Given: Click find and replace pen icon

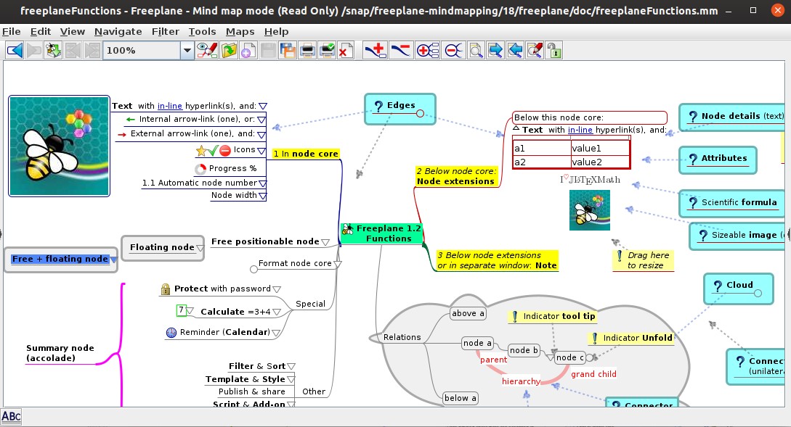Looking at the screenshot, I should tap(535, 50).
